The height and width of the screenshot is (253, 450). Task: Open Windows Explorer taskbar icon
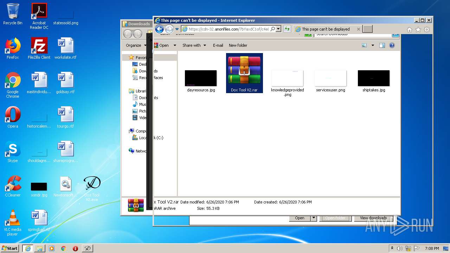point(40,248)
